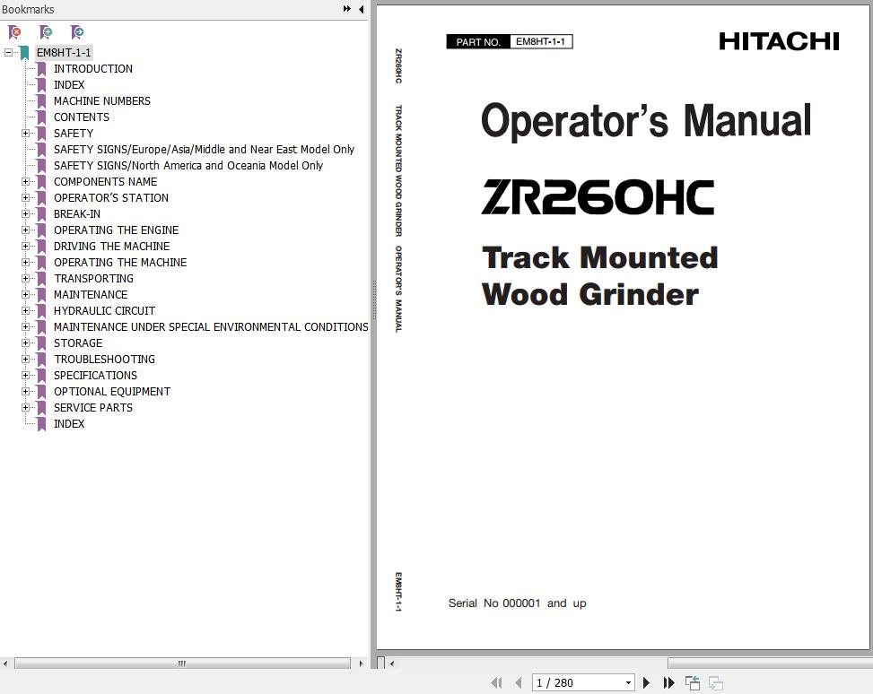
Task: Click the delete bookmark icon
Action: (x=14, y=32)
